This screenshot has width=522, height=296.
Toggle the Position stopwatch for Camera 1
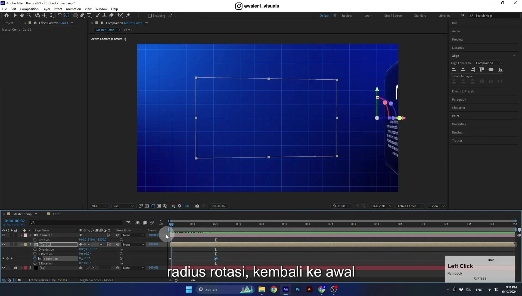(35, 240)
